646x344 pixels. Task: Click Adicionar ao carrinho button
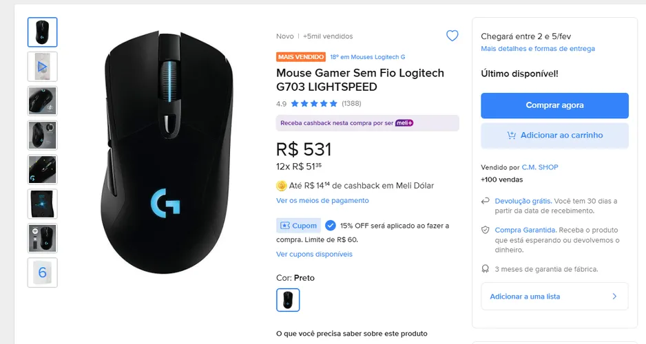click(554, 136)
